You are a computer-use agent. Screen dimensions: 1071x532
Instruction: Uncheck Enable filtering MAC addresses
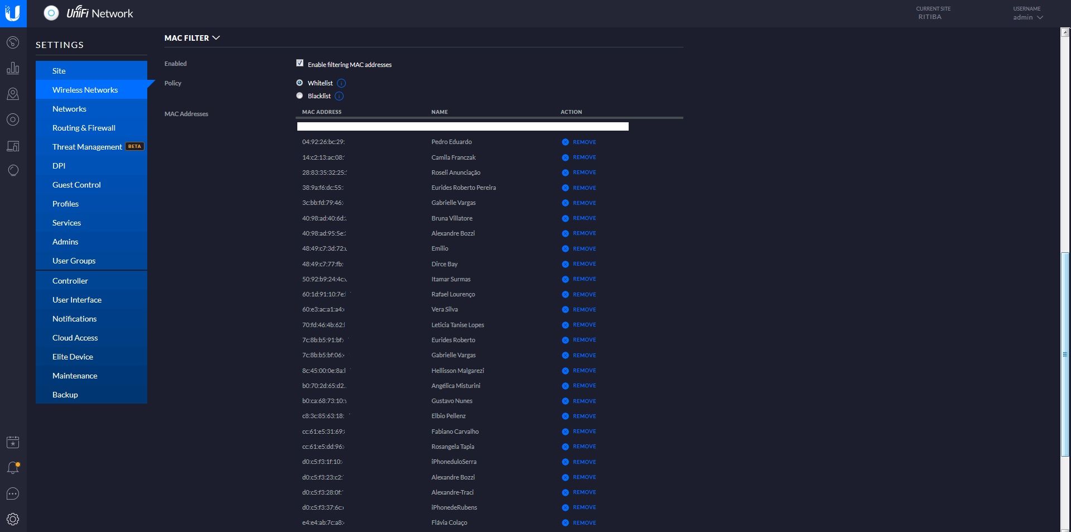click(x=300, y=63)
